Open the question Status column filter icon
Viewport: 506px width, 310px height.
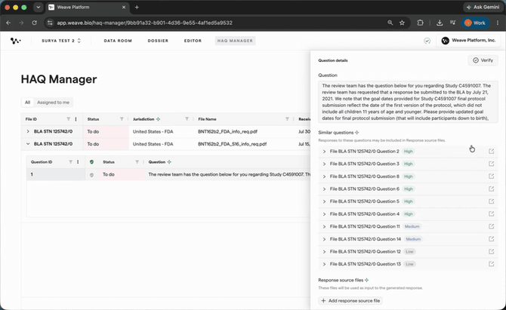pyautogui.click(x=137, y=162)
